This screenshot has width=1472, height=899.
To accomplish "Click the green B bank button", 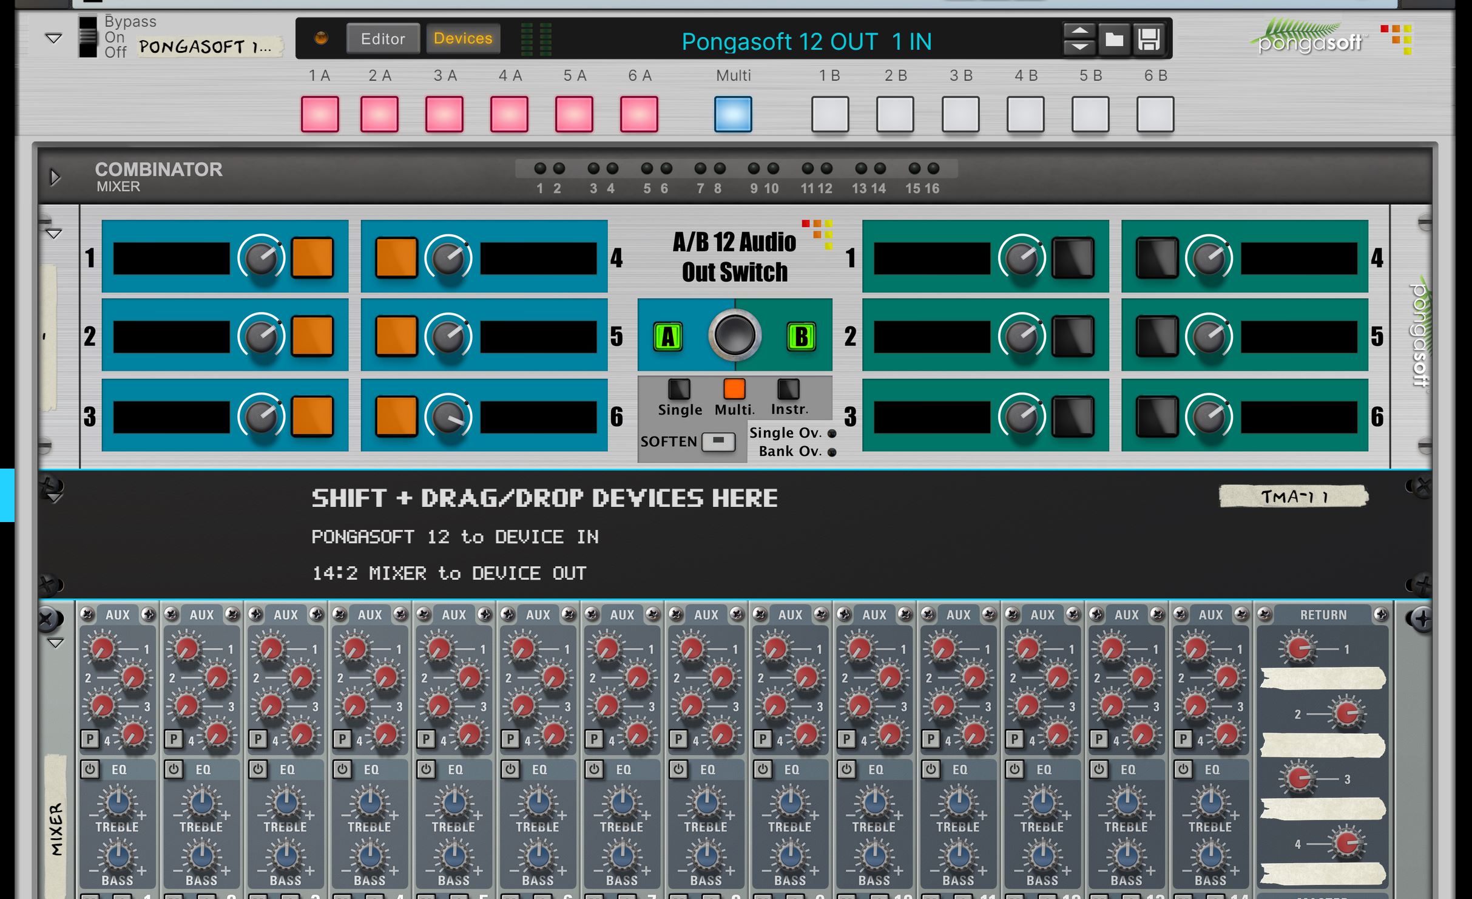I will tap(801, 337).
